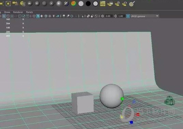
Task: Toggle textured display icon
Action: pyautogui.click(x=50, y=16)
